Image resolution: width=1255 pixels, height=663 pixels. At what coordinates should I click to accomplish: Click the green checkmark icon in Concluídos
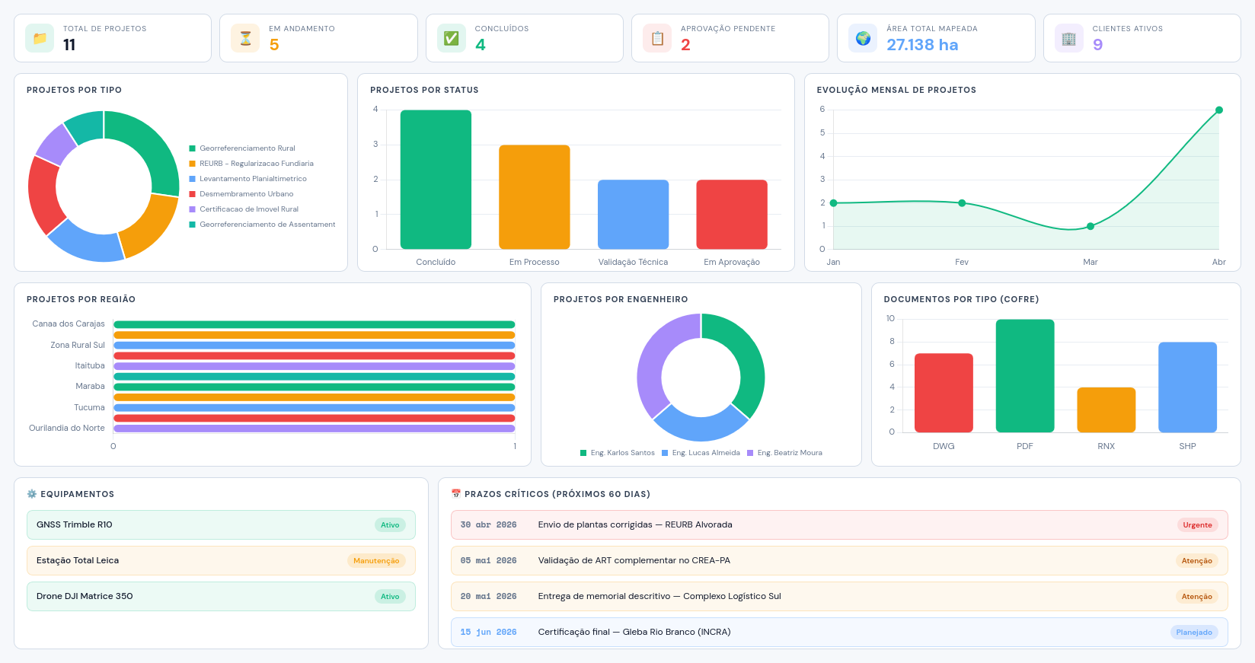click(452, 38)
